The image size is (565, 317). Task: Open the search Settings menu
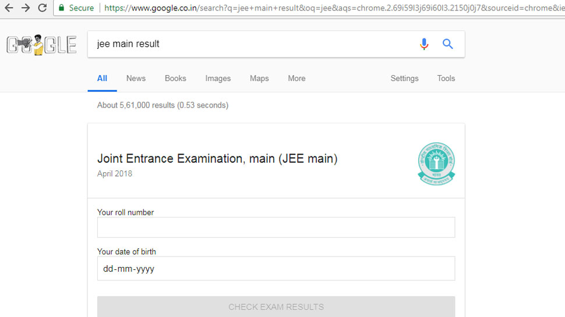coord(404,79)
